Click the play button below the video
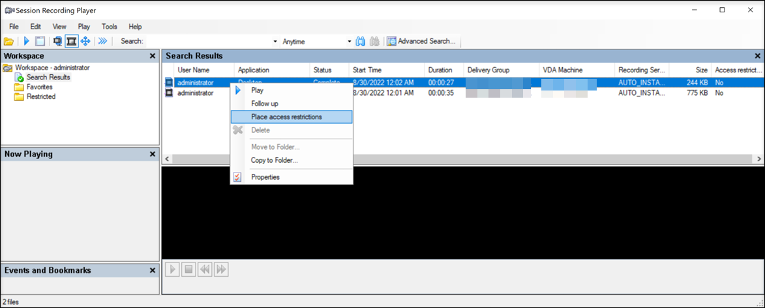The height and width of the screenshot is (308, 765). pyautogui.click(x=172, y=269)
